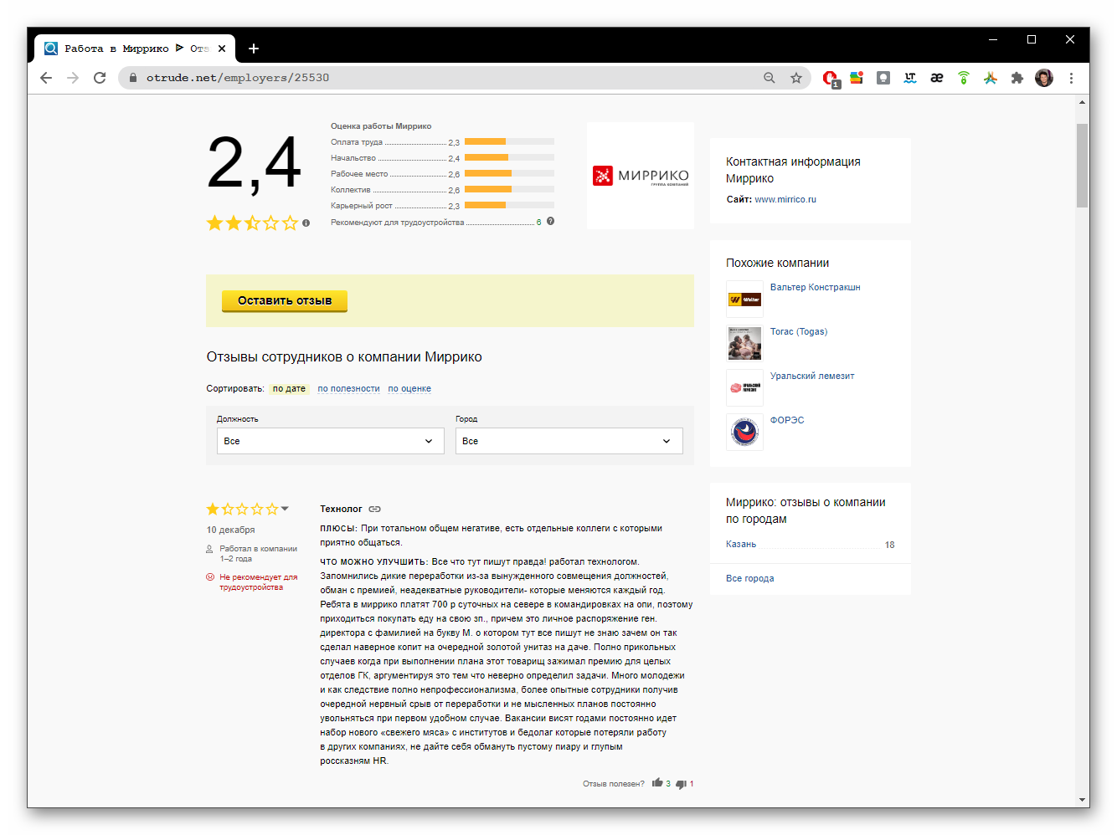Open a new browser tab

pyautogui.click(x=254, y=49)
